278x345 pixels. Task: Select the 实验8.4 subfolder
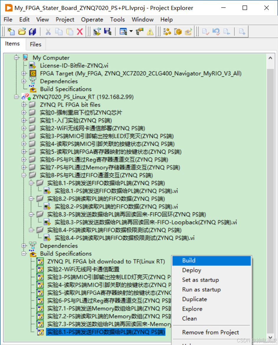point(114,230)
